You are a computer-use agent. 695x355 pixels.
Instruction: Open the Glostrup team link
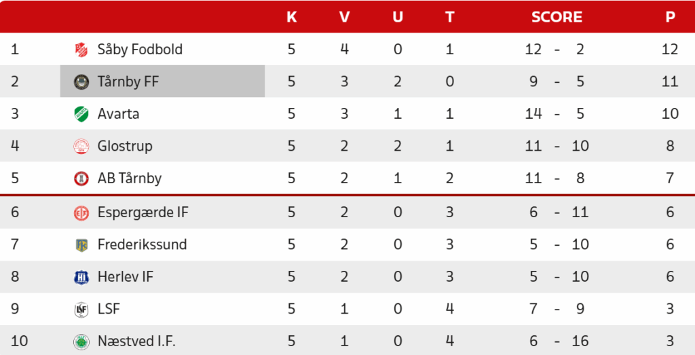(125, 146)
